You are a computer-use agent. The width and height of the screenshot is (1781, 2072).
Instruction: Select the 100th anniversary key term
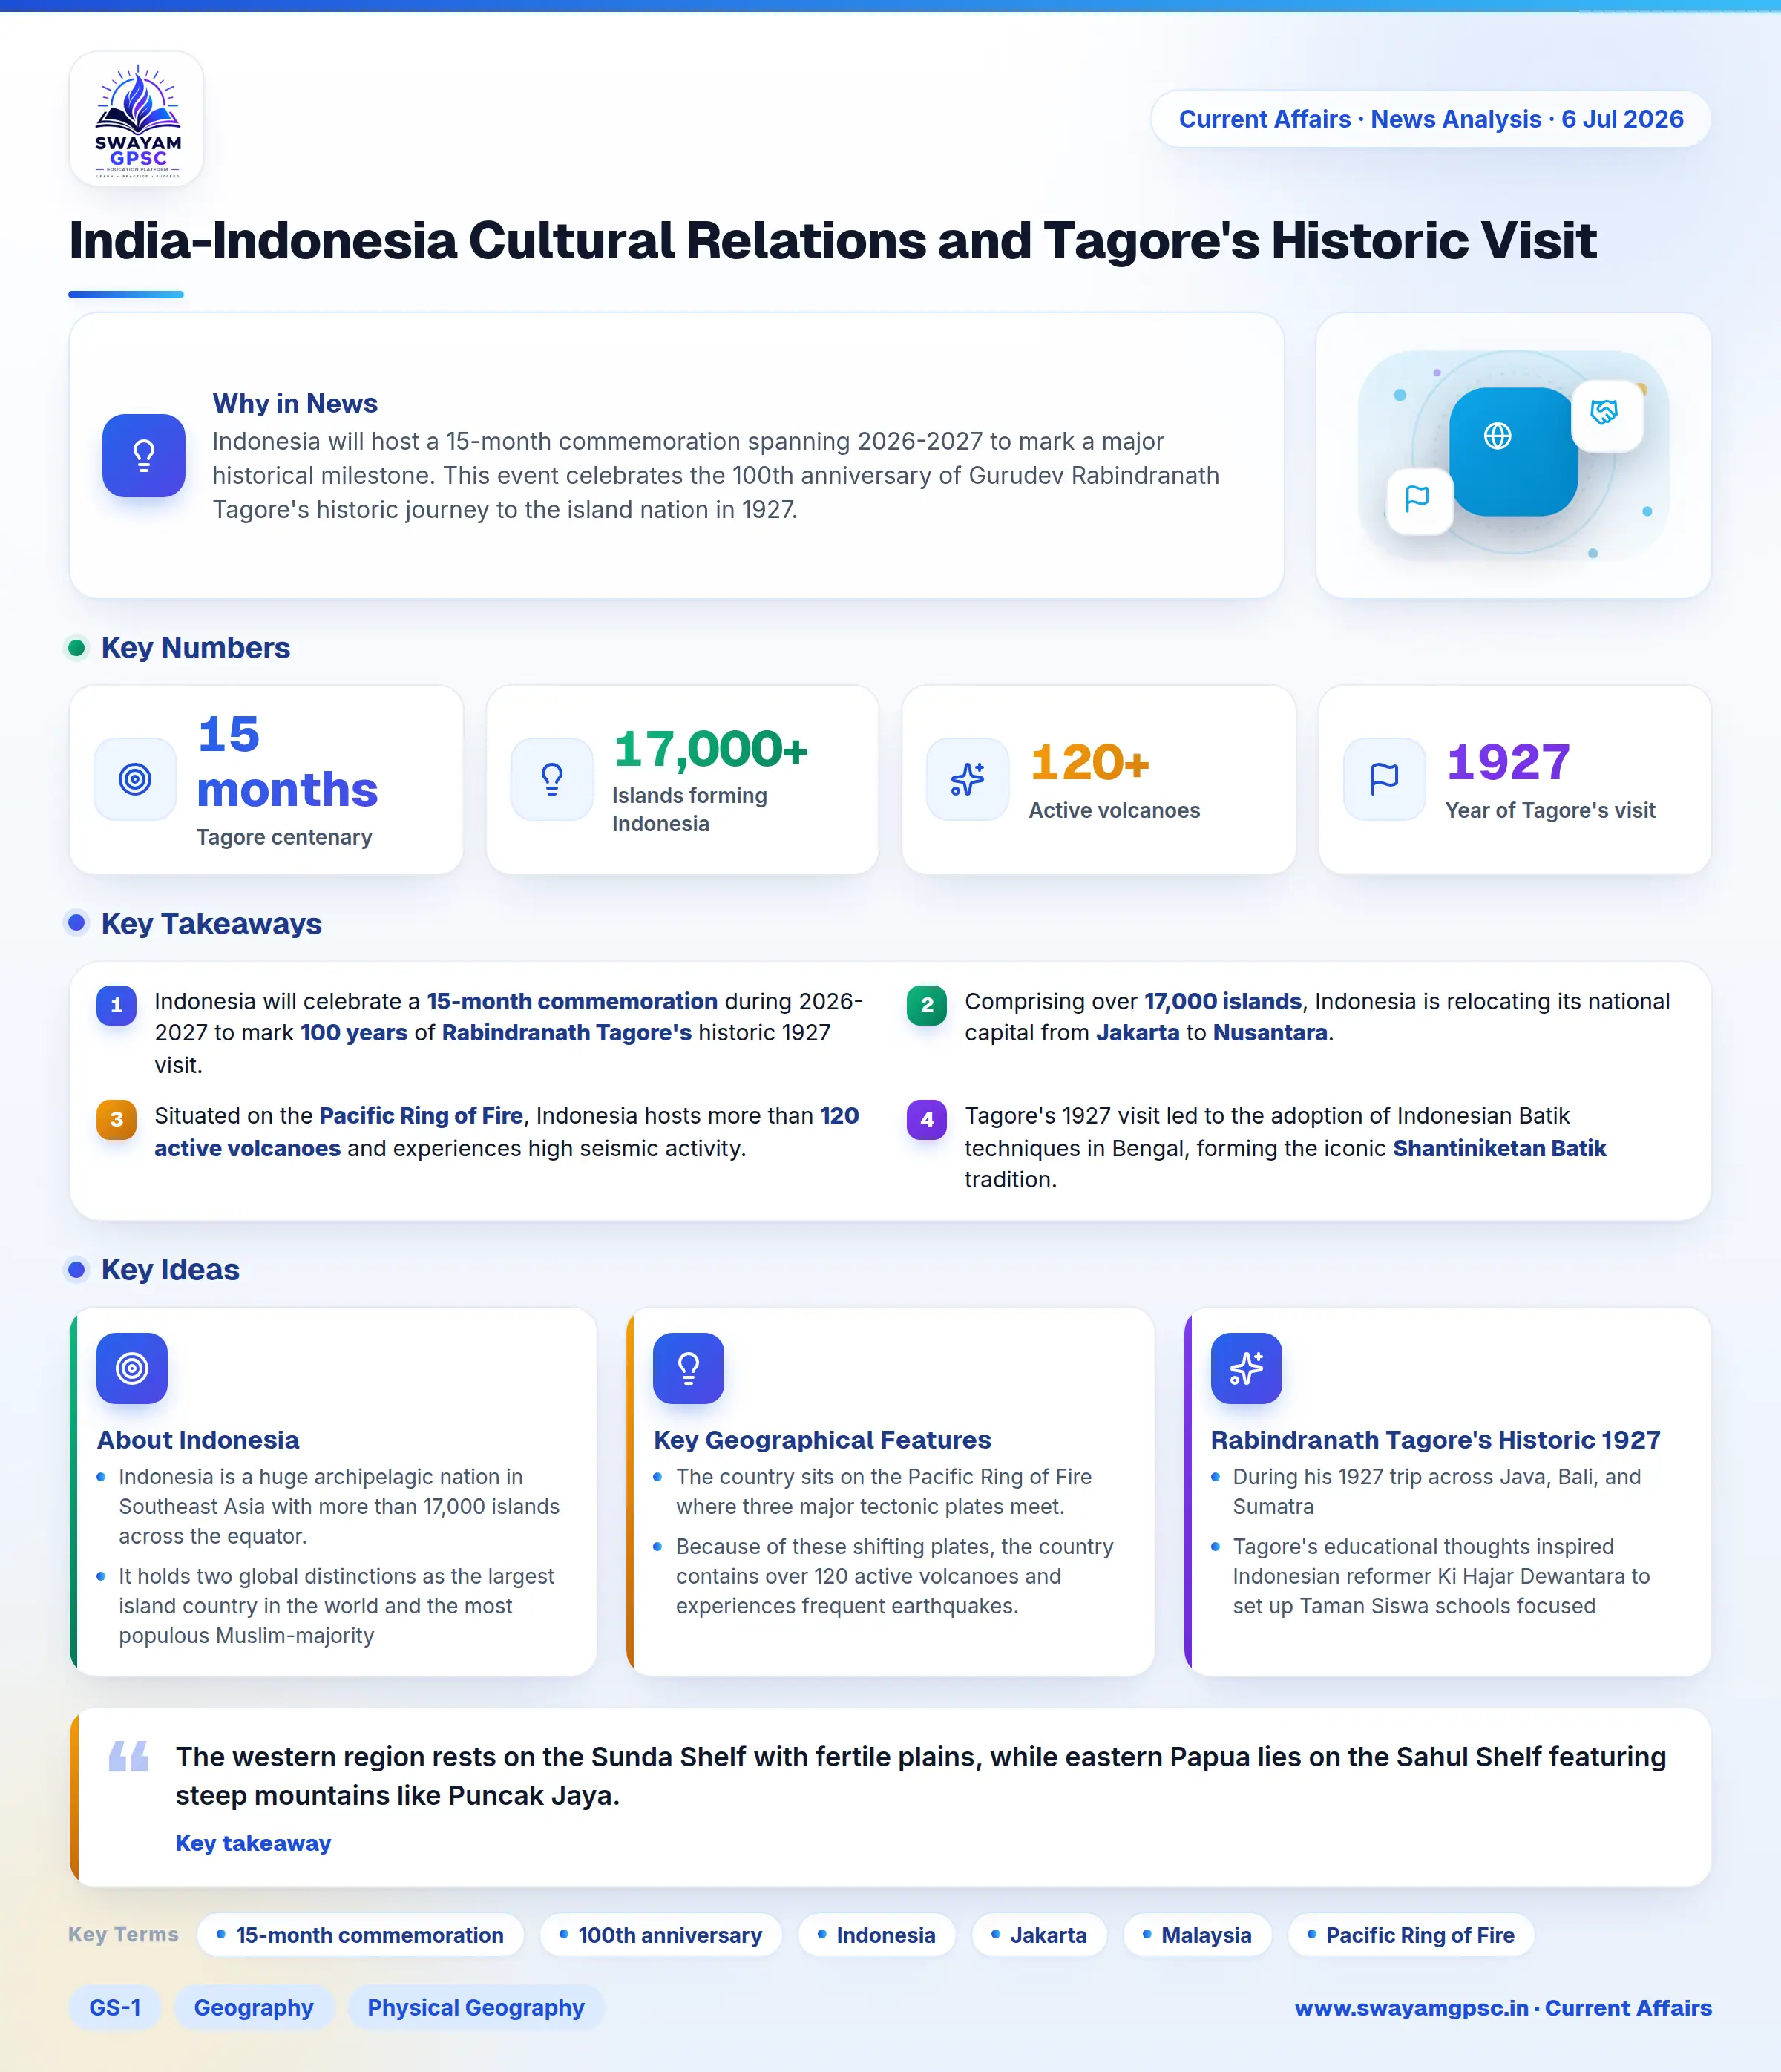click(661, 1935)
